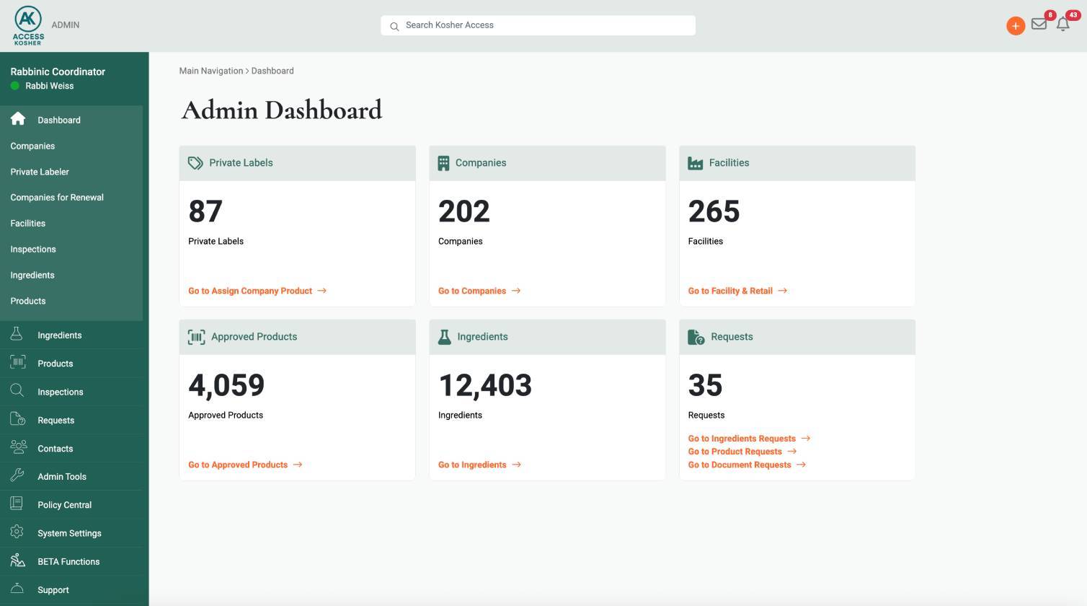
Task: Click the Search Kosher Access field
Action: 537,25
